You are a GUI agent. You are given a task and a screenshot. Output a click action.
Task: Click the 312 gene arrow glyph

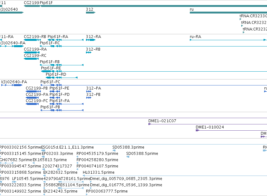coord(91,13)
